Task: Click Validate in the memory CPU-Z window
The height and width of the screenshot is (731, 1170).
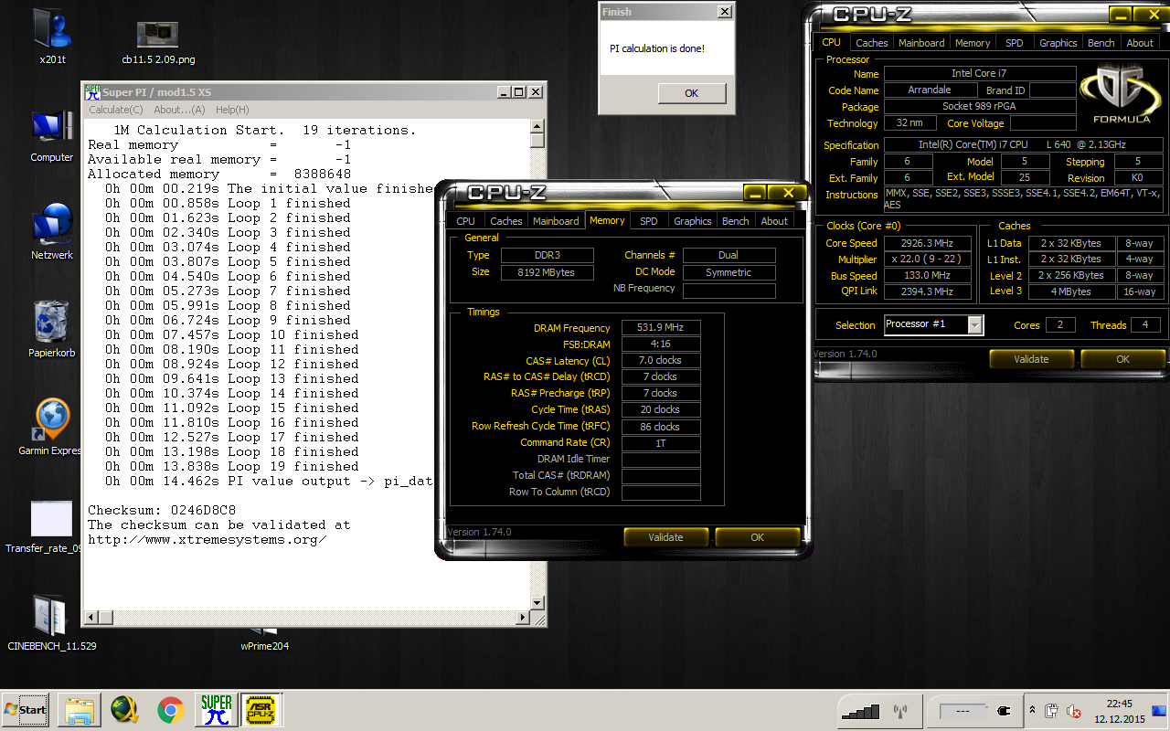Action: tap(665, 537)
